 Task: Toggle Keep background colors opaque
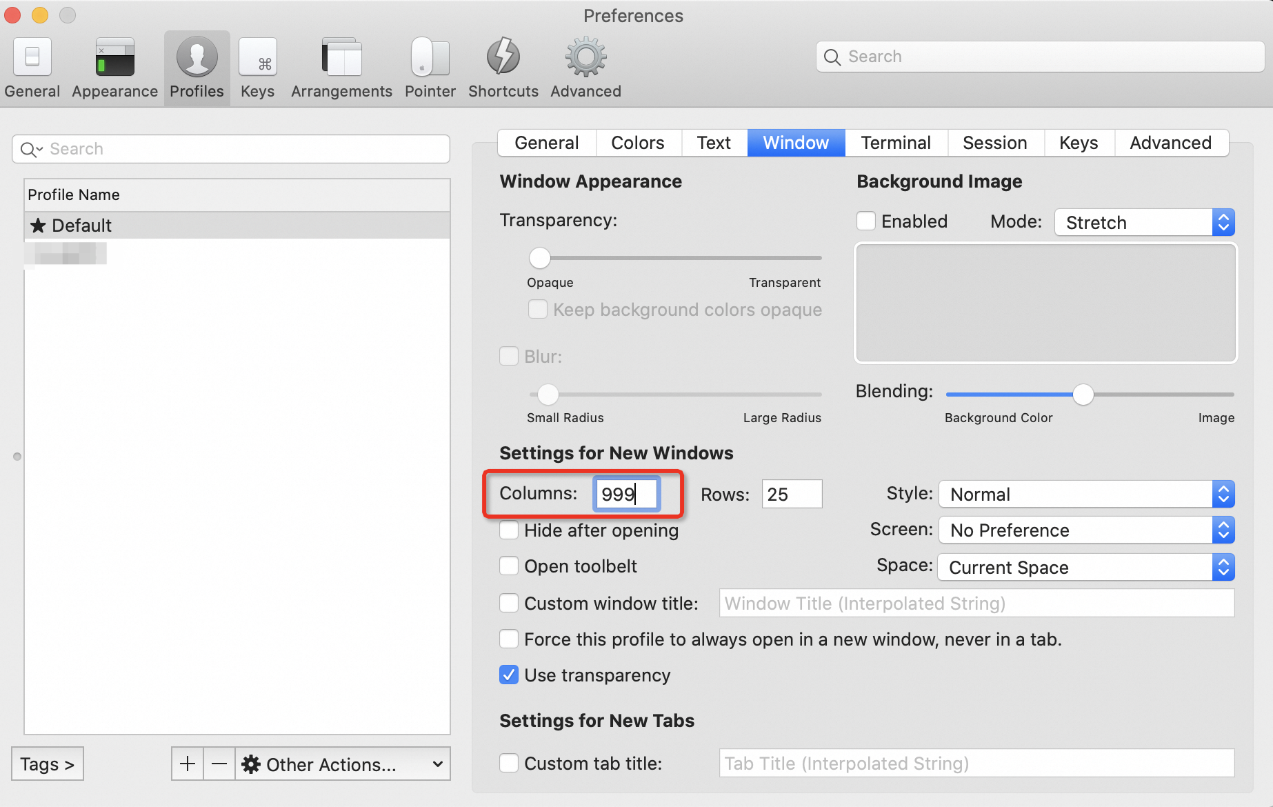[538, 309]
